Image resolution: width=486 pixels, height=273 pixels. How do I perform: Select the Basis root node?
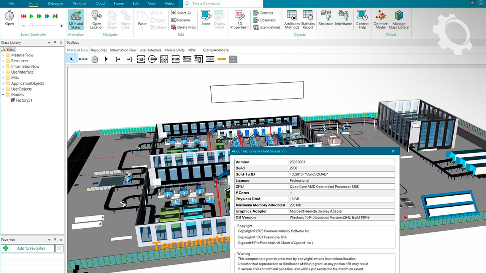click(x=8, y=50)
